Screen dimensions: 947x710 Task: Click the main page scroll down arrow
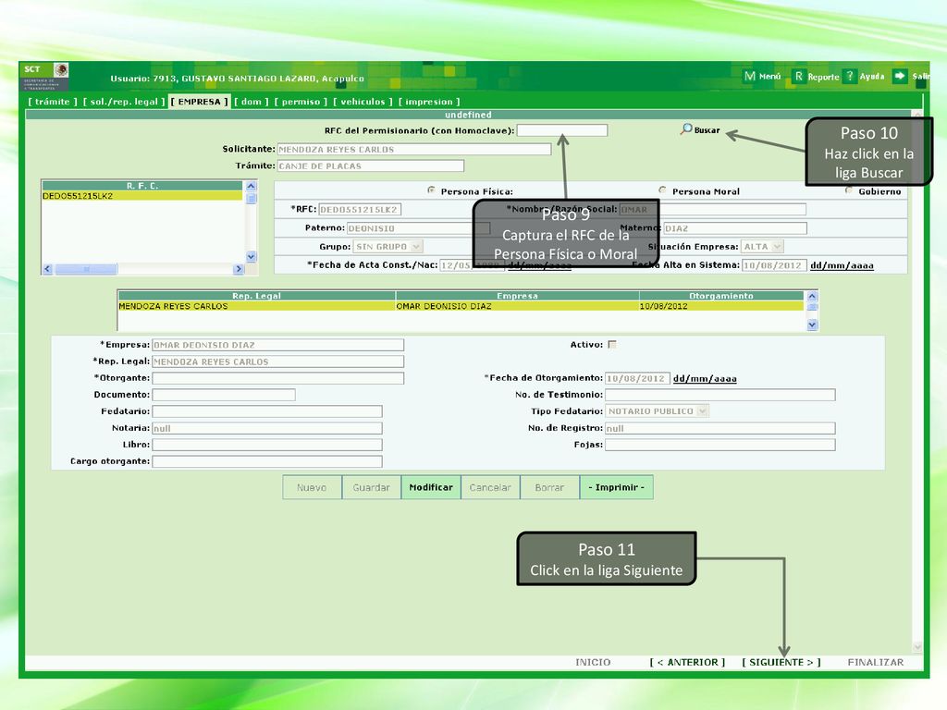pyautogui.click(x=917, y=646)
